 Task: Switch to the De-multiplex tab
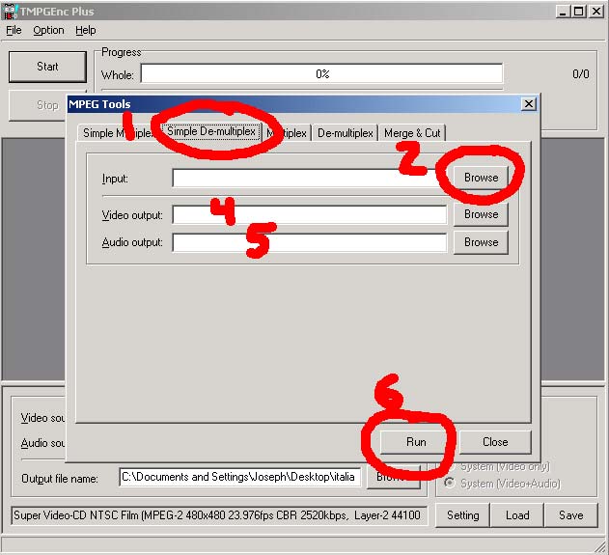(346, 133)
